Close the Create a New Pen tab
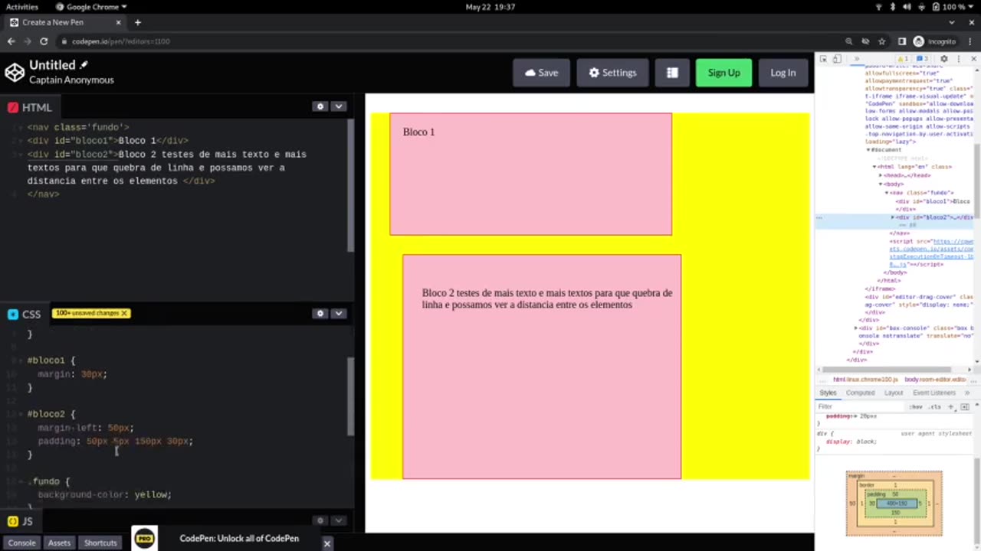This screenshot has width=981, height=551. point(120,22)
